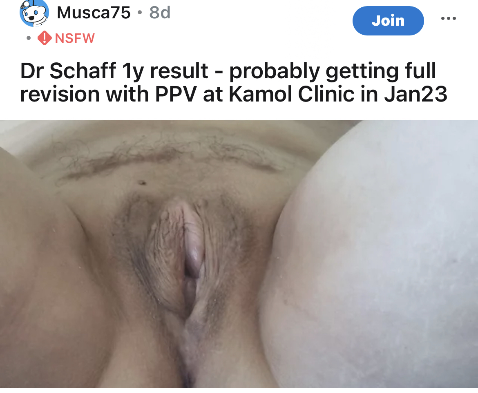Viewport: 478px width, 393px height.
Task: Click the Join community button
Action: (388, 21)
